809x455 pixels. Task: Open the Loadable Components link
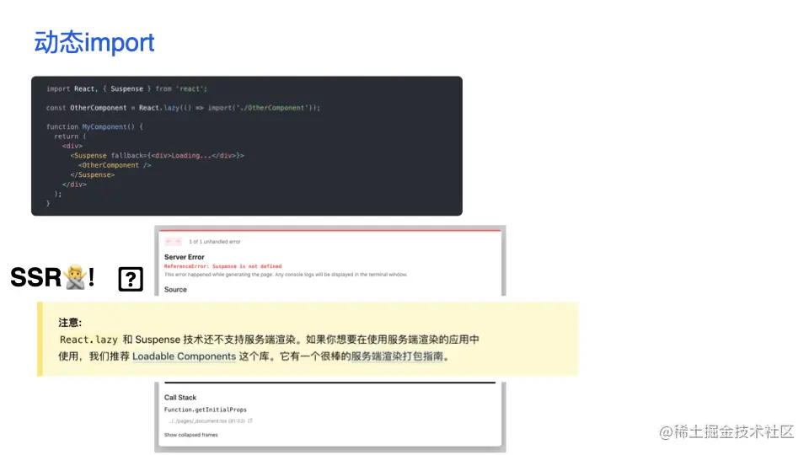(x=185, y=356)
